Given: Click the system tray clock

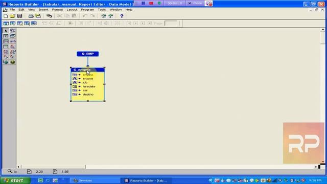Looking at the screenshot, I should pyautogui.click(x=315, y=180).
